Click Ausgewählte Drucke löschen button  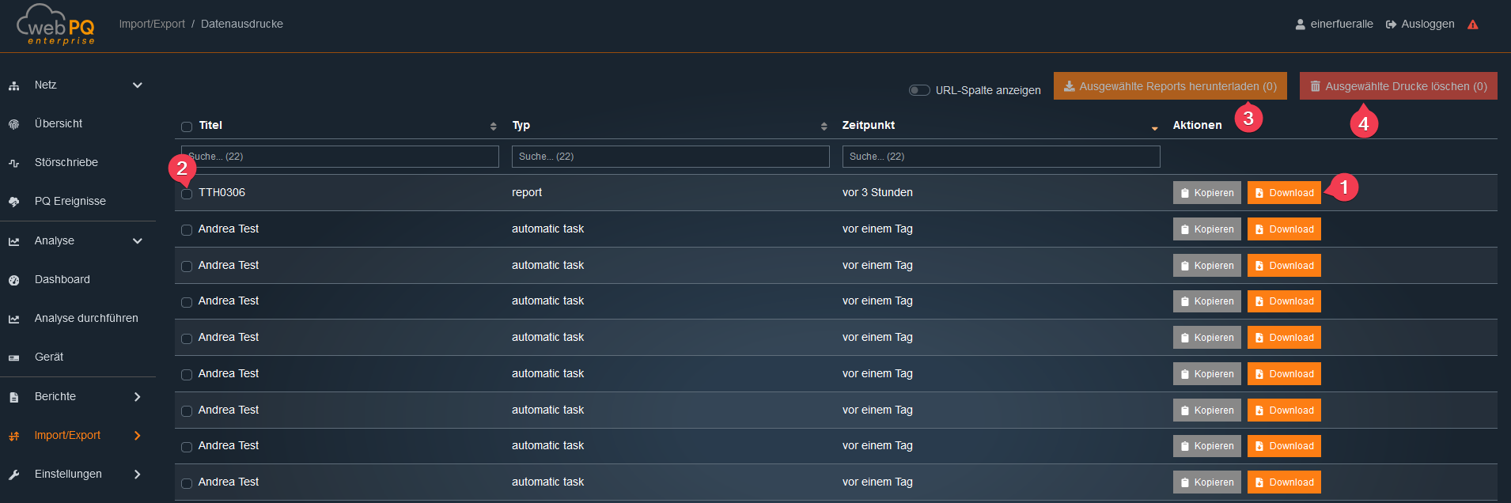[x=1398, y=86]
